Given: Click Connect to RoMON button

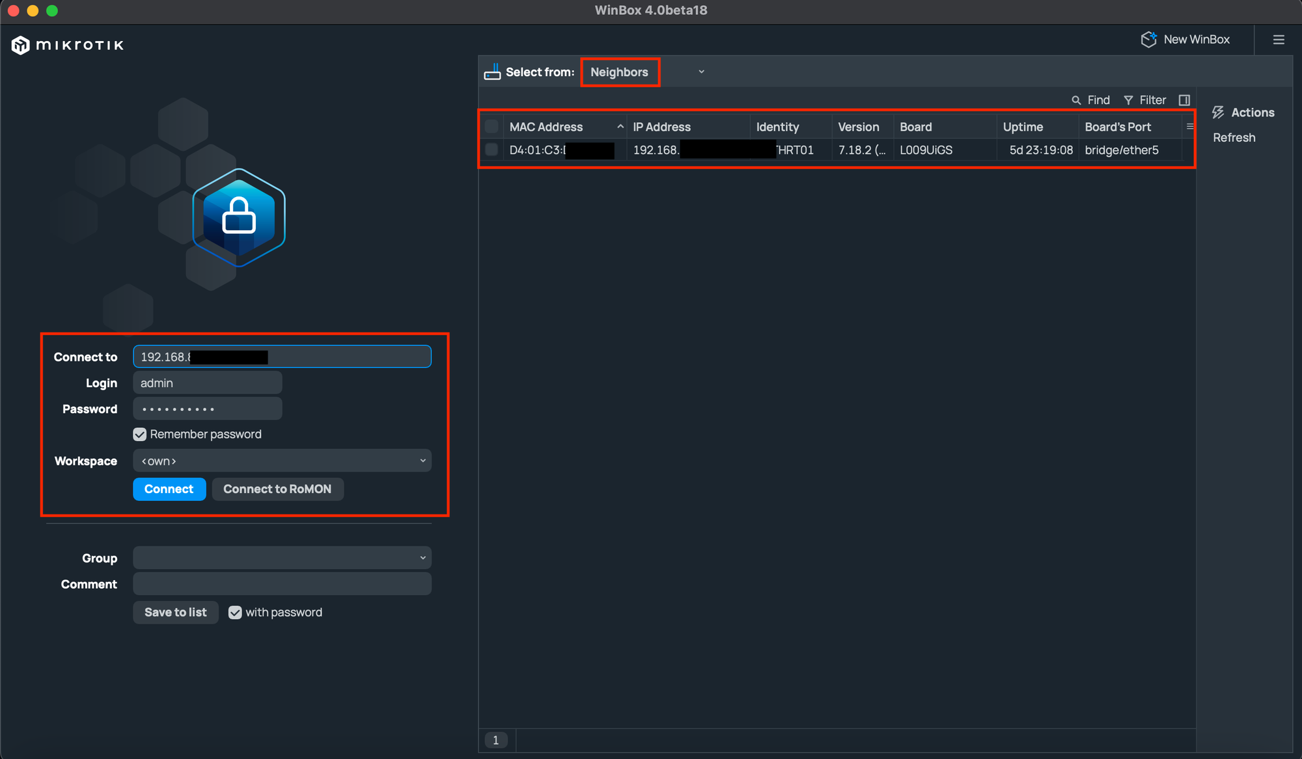Looking at the screenshot, I should 277,489.
